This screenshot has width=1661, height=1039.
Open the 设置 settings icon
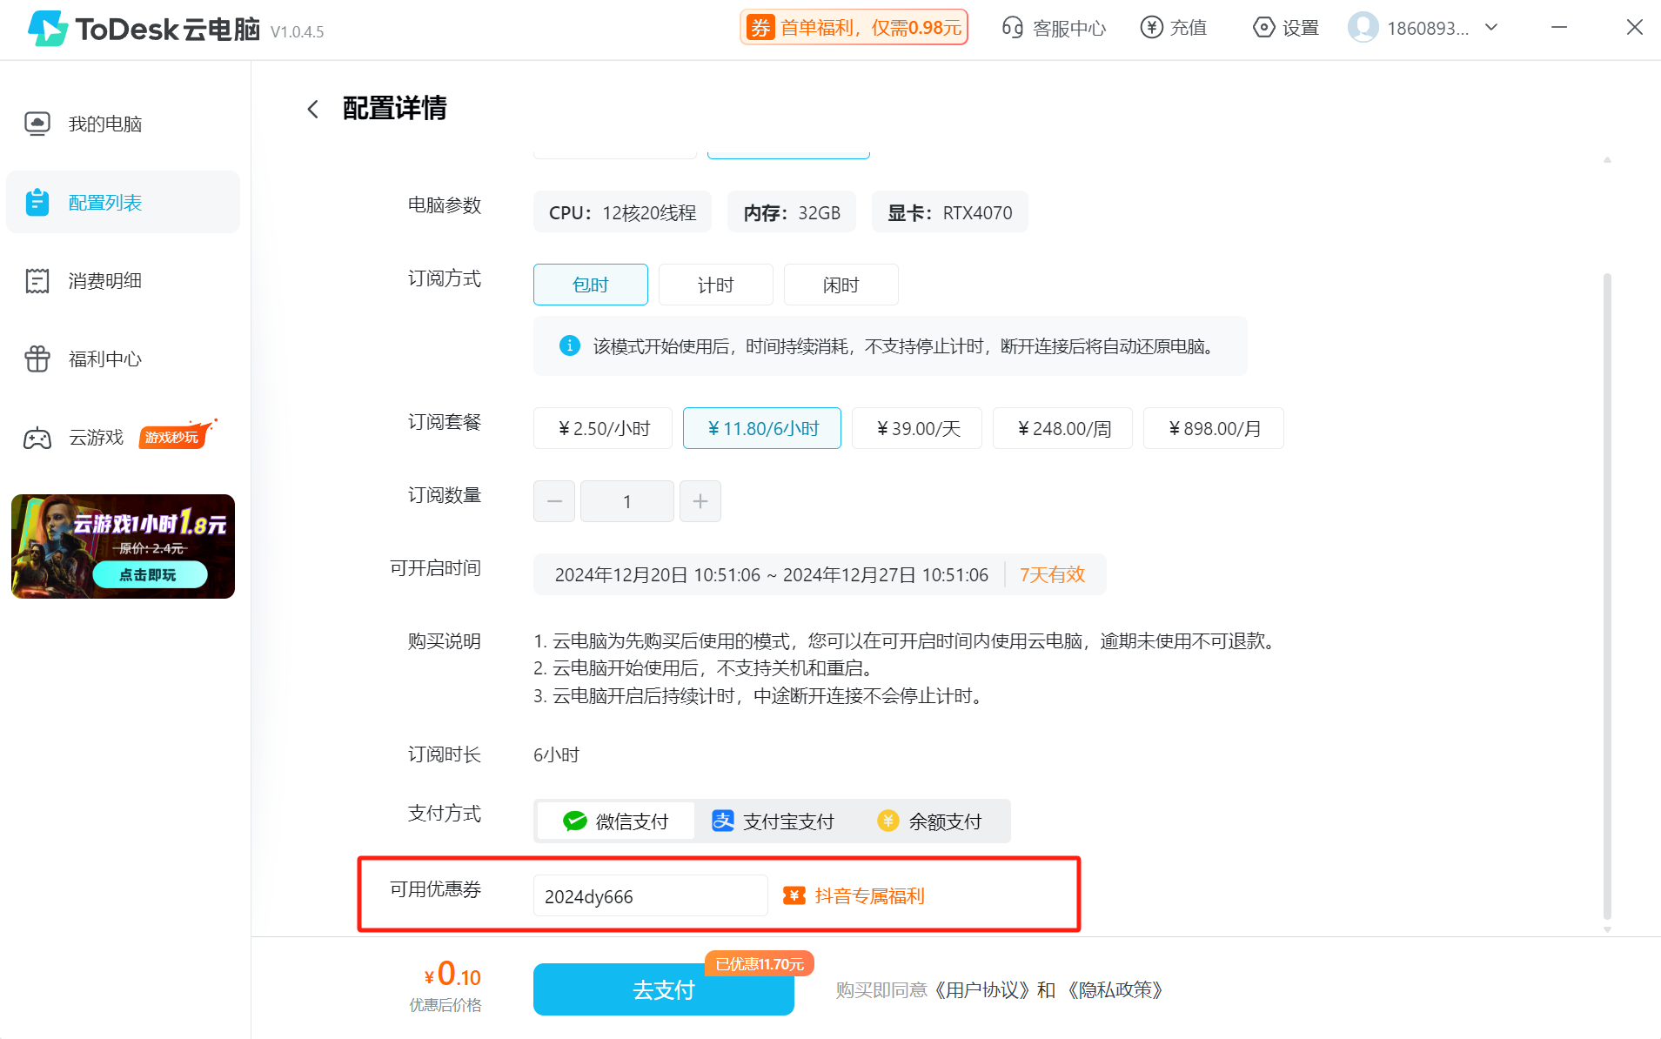(1263, 27)
